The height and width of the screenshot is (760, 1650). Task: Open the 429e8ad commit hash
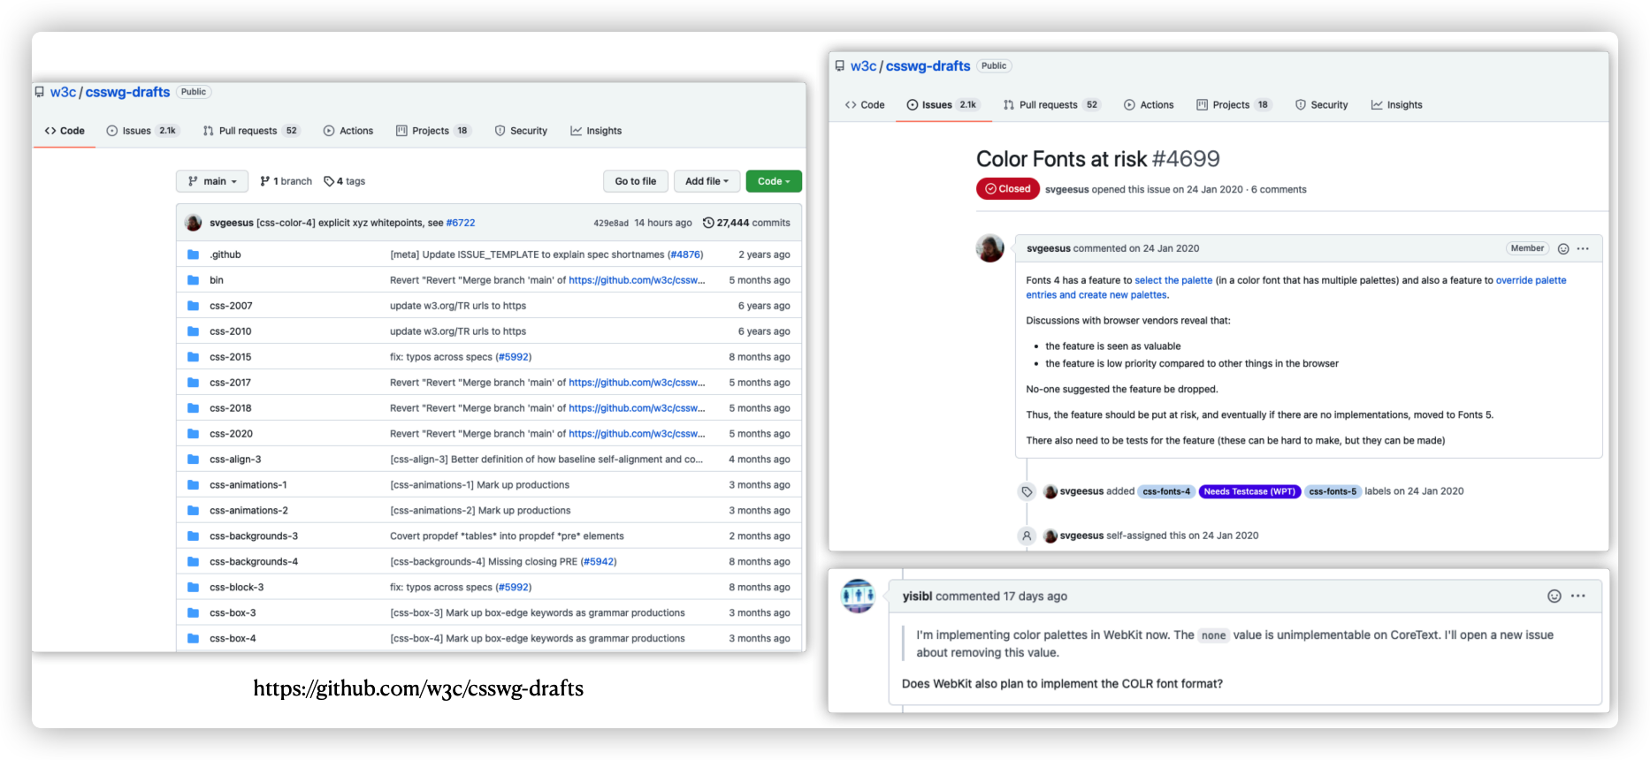coord(611,223)
